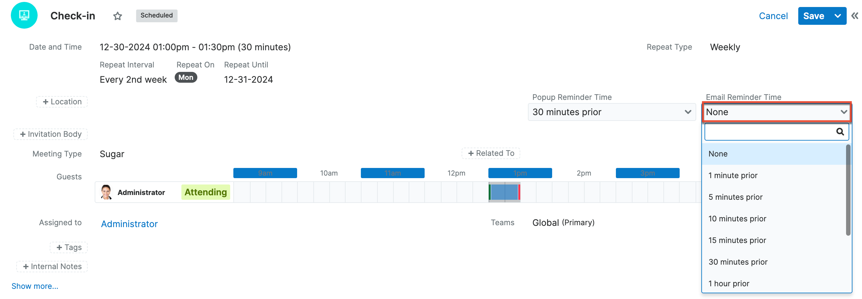Image resolution: width=862 pixels, height=299 pixels.
Task: Toggle the Mon repeat day pill
Action: pyautogui.click(x=186, y=77)
